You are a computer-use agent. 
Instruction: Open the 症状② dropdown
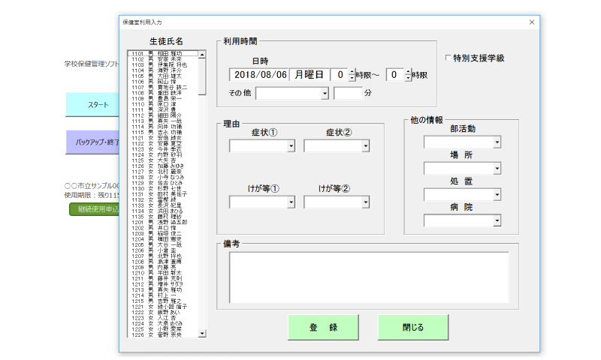(x=366, y=146)
